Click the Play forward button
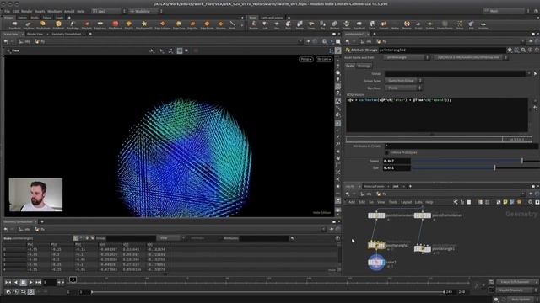 point(30,282)
